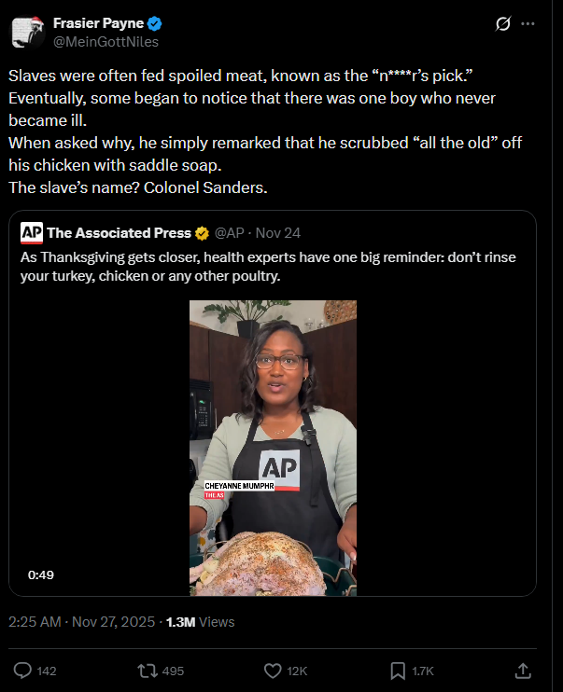The height and width of the screenshot is (692, 563).
Task: Open quoted post text about rinsing turkey
Action: pos(268,267)
